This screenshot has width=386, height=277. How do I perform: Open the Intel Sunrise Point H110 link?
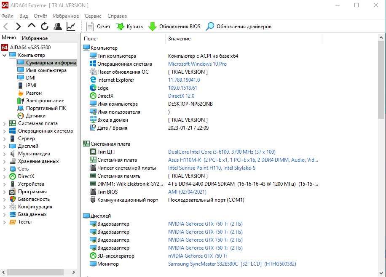tap(212, 168)
